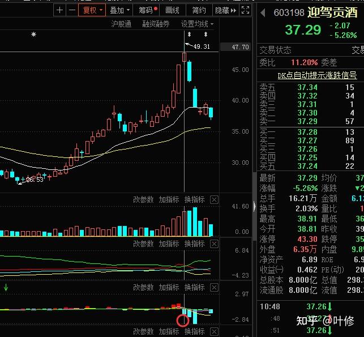Close the volume indicator panel
The image size is (364, 337).
[x=214, y=200]
